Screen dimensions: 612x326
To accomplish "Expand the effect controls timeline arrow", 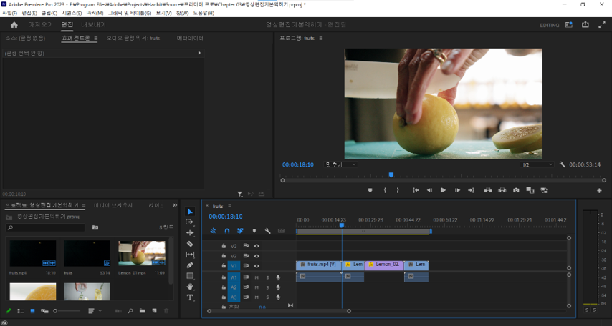I will point(199,53).
